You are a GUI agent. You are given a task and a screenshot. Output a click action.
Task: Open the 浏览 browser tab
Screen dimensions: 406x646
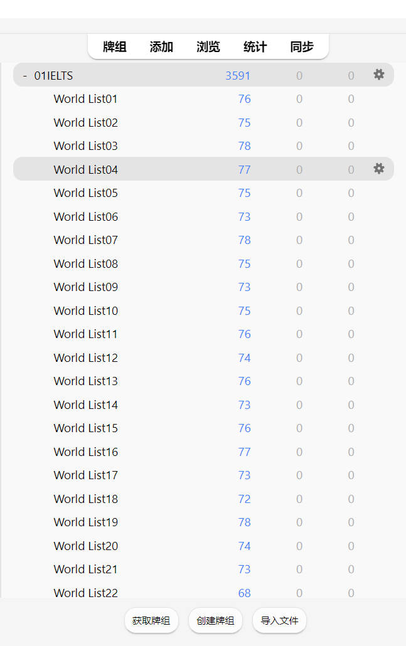tap(208, 47)
